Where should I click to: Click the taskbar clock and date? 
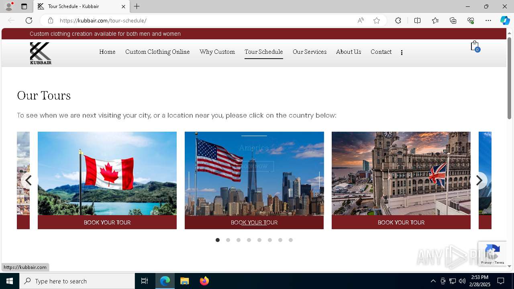tap(480, 281)
